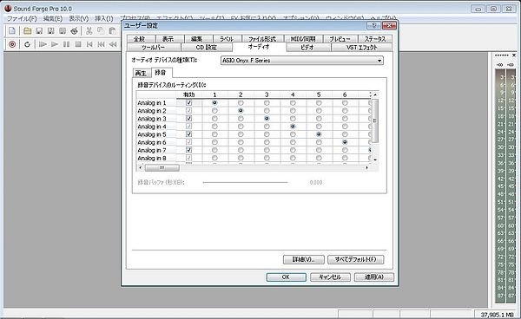The width and height of the screenshot is (521, 319).
Task: Switch to the ビデオ tab
Action: tap(307, 48)
